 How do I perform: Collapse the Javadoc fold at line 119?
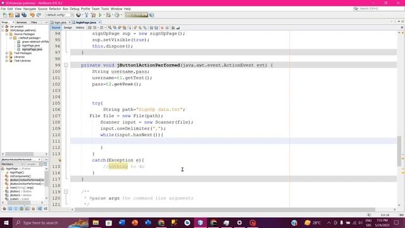(x=66, y=192)
